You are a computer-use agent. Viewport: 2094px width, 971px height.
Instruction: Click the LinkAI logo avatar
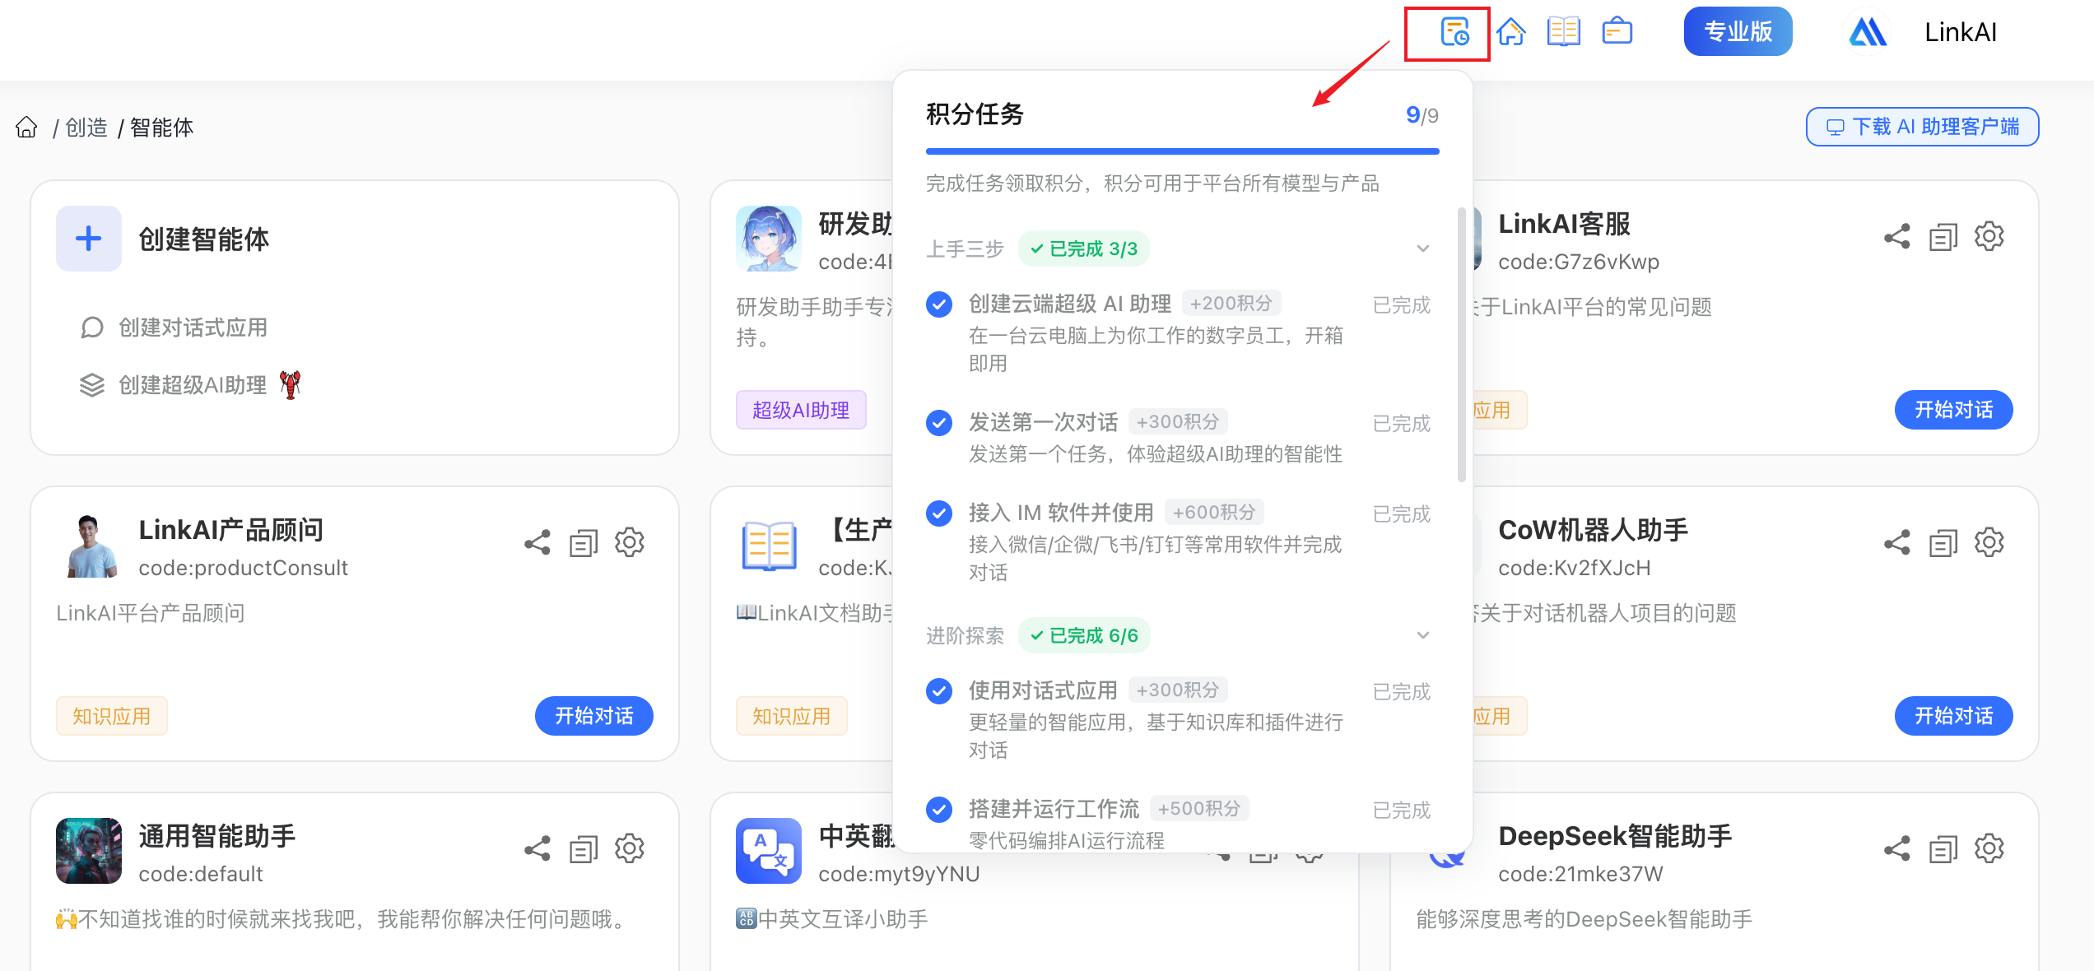click(1868, 32)
